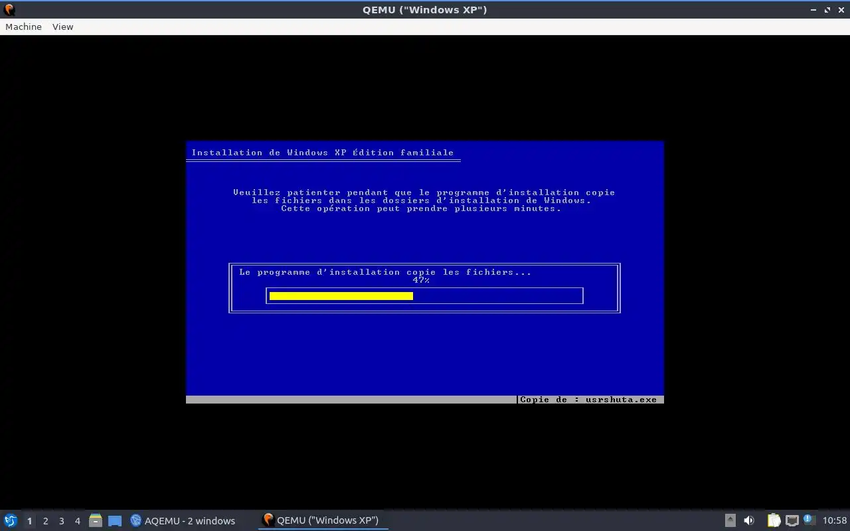The image size is (850, 531).
Task: Click the 47% progress percentage text
Action: [421, 280]
